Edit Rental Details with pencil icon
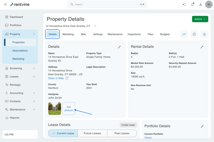 coord(202,47)
